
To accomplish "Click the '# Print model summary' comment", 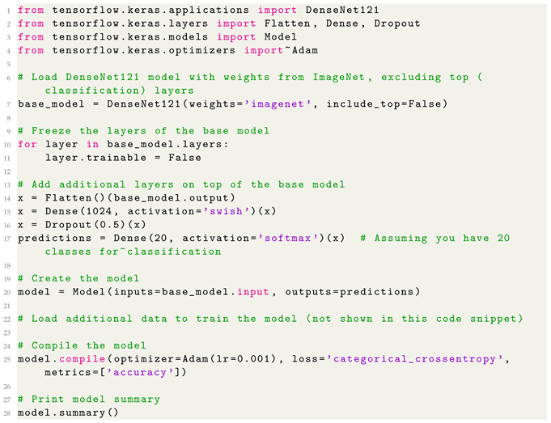I will [88, 399].
